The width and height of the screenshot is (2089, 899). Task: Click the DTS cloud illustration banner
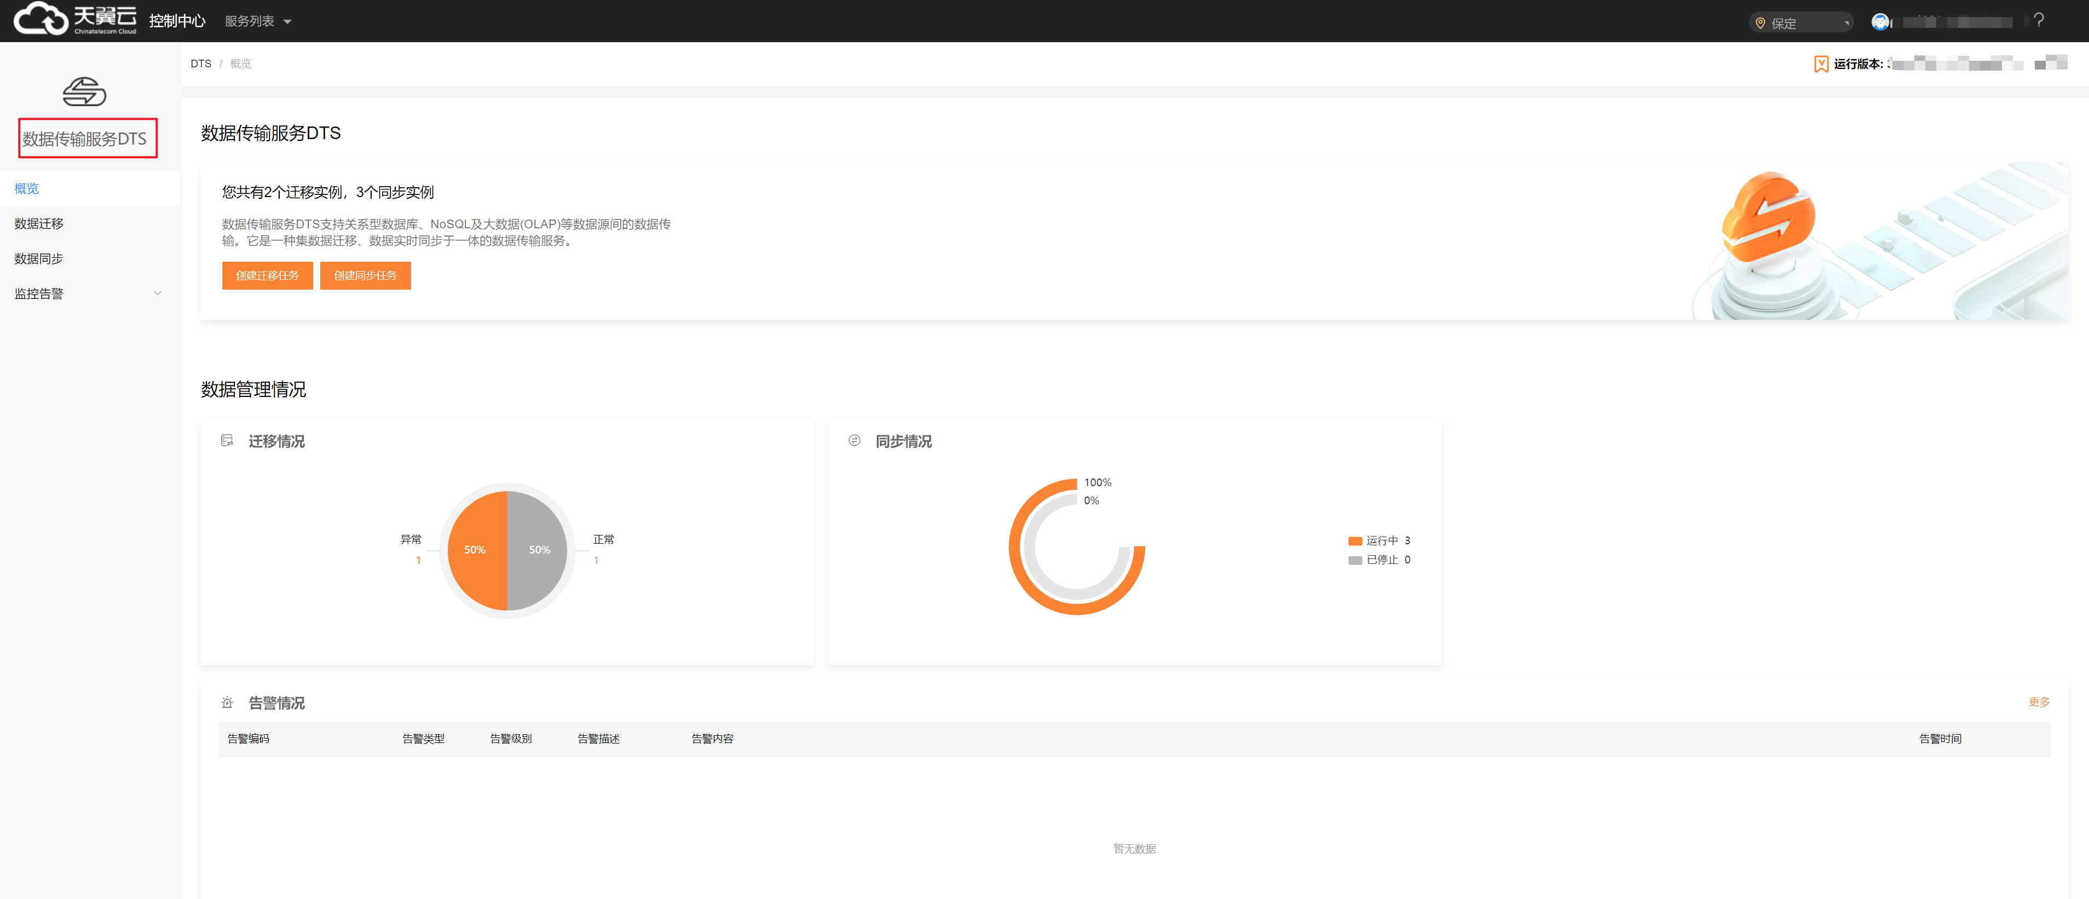pos(1880,241)
